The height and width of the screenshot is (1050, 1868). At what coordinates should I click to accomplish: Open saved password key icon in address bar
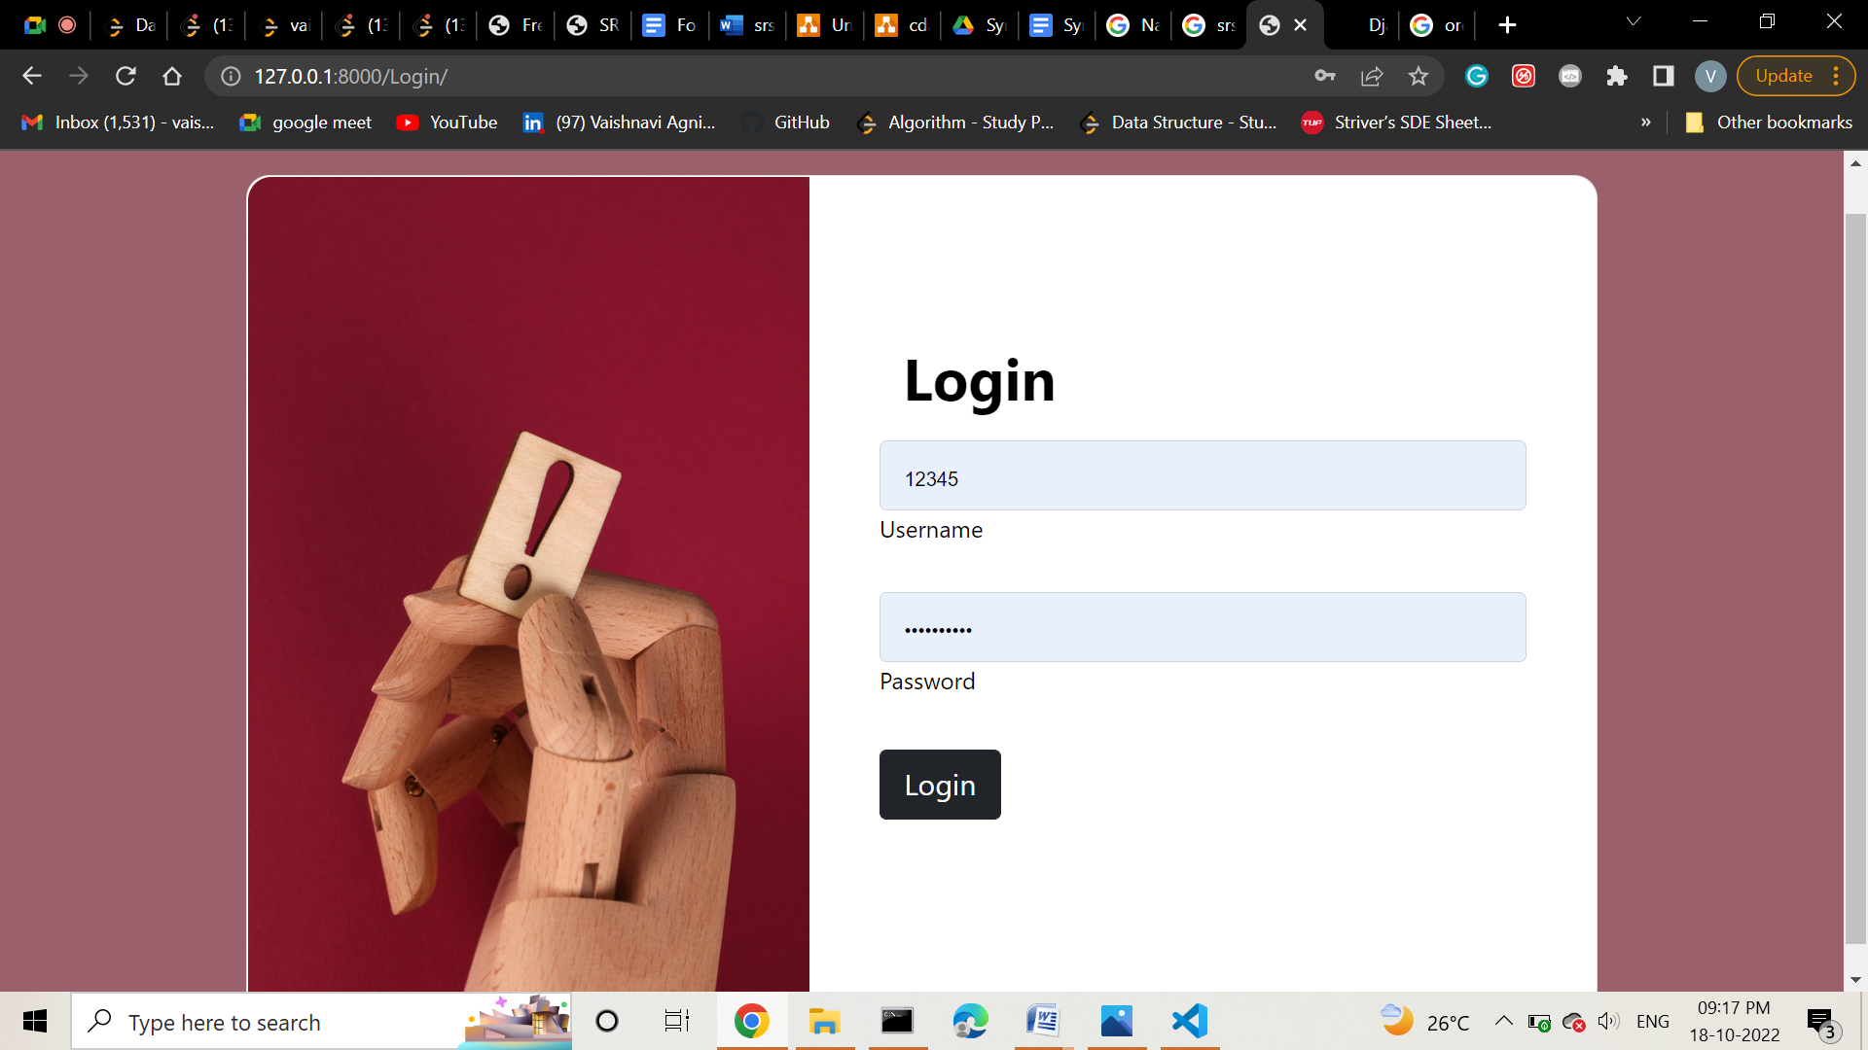click(1325, 76)
